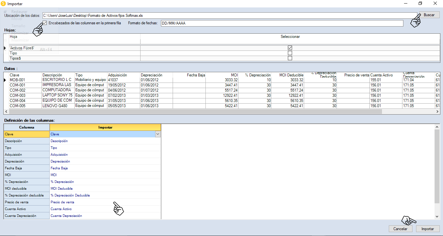Click the column definition scrollbar up arrow
Viewport: 443px width, 236px height.
[437, 127]
